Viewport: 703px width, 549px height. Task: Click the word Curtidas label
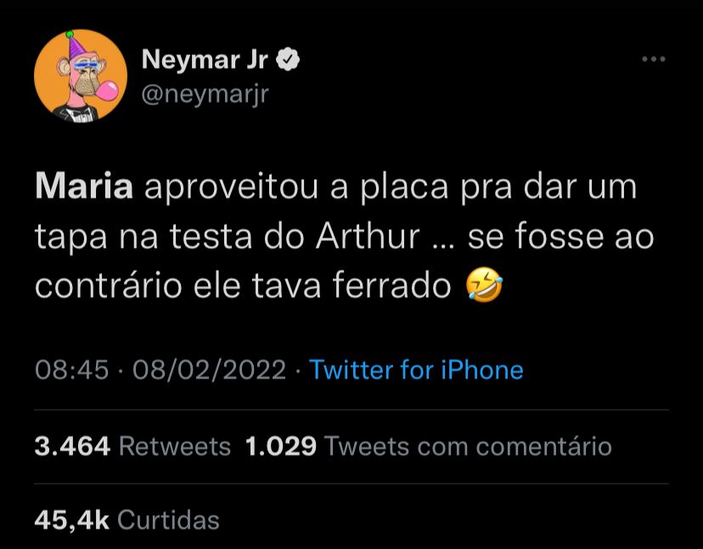click(168, 519)
